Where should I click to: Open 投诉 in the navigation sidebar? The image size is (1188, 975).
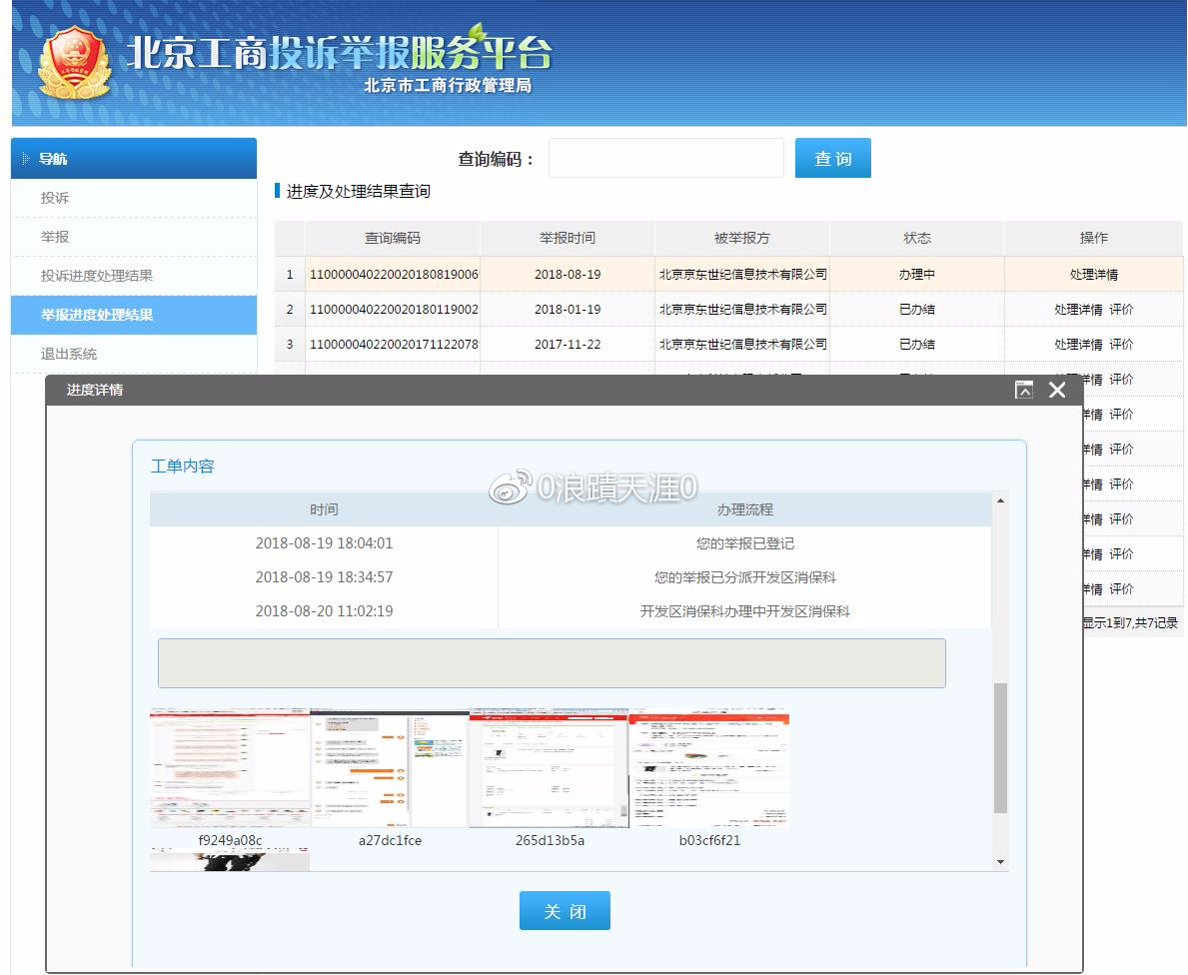tap(55, 198)
